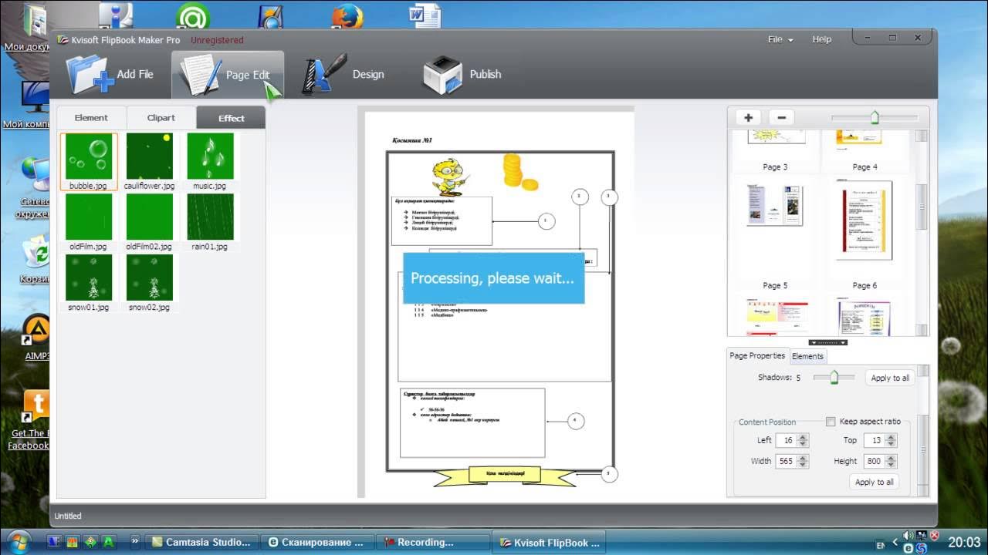
Task: Collapse the page thumbnails panel handle
Action: click(827, 342)
